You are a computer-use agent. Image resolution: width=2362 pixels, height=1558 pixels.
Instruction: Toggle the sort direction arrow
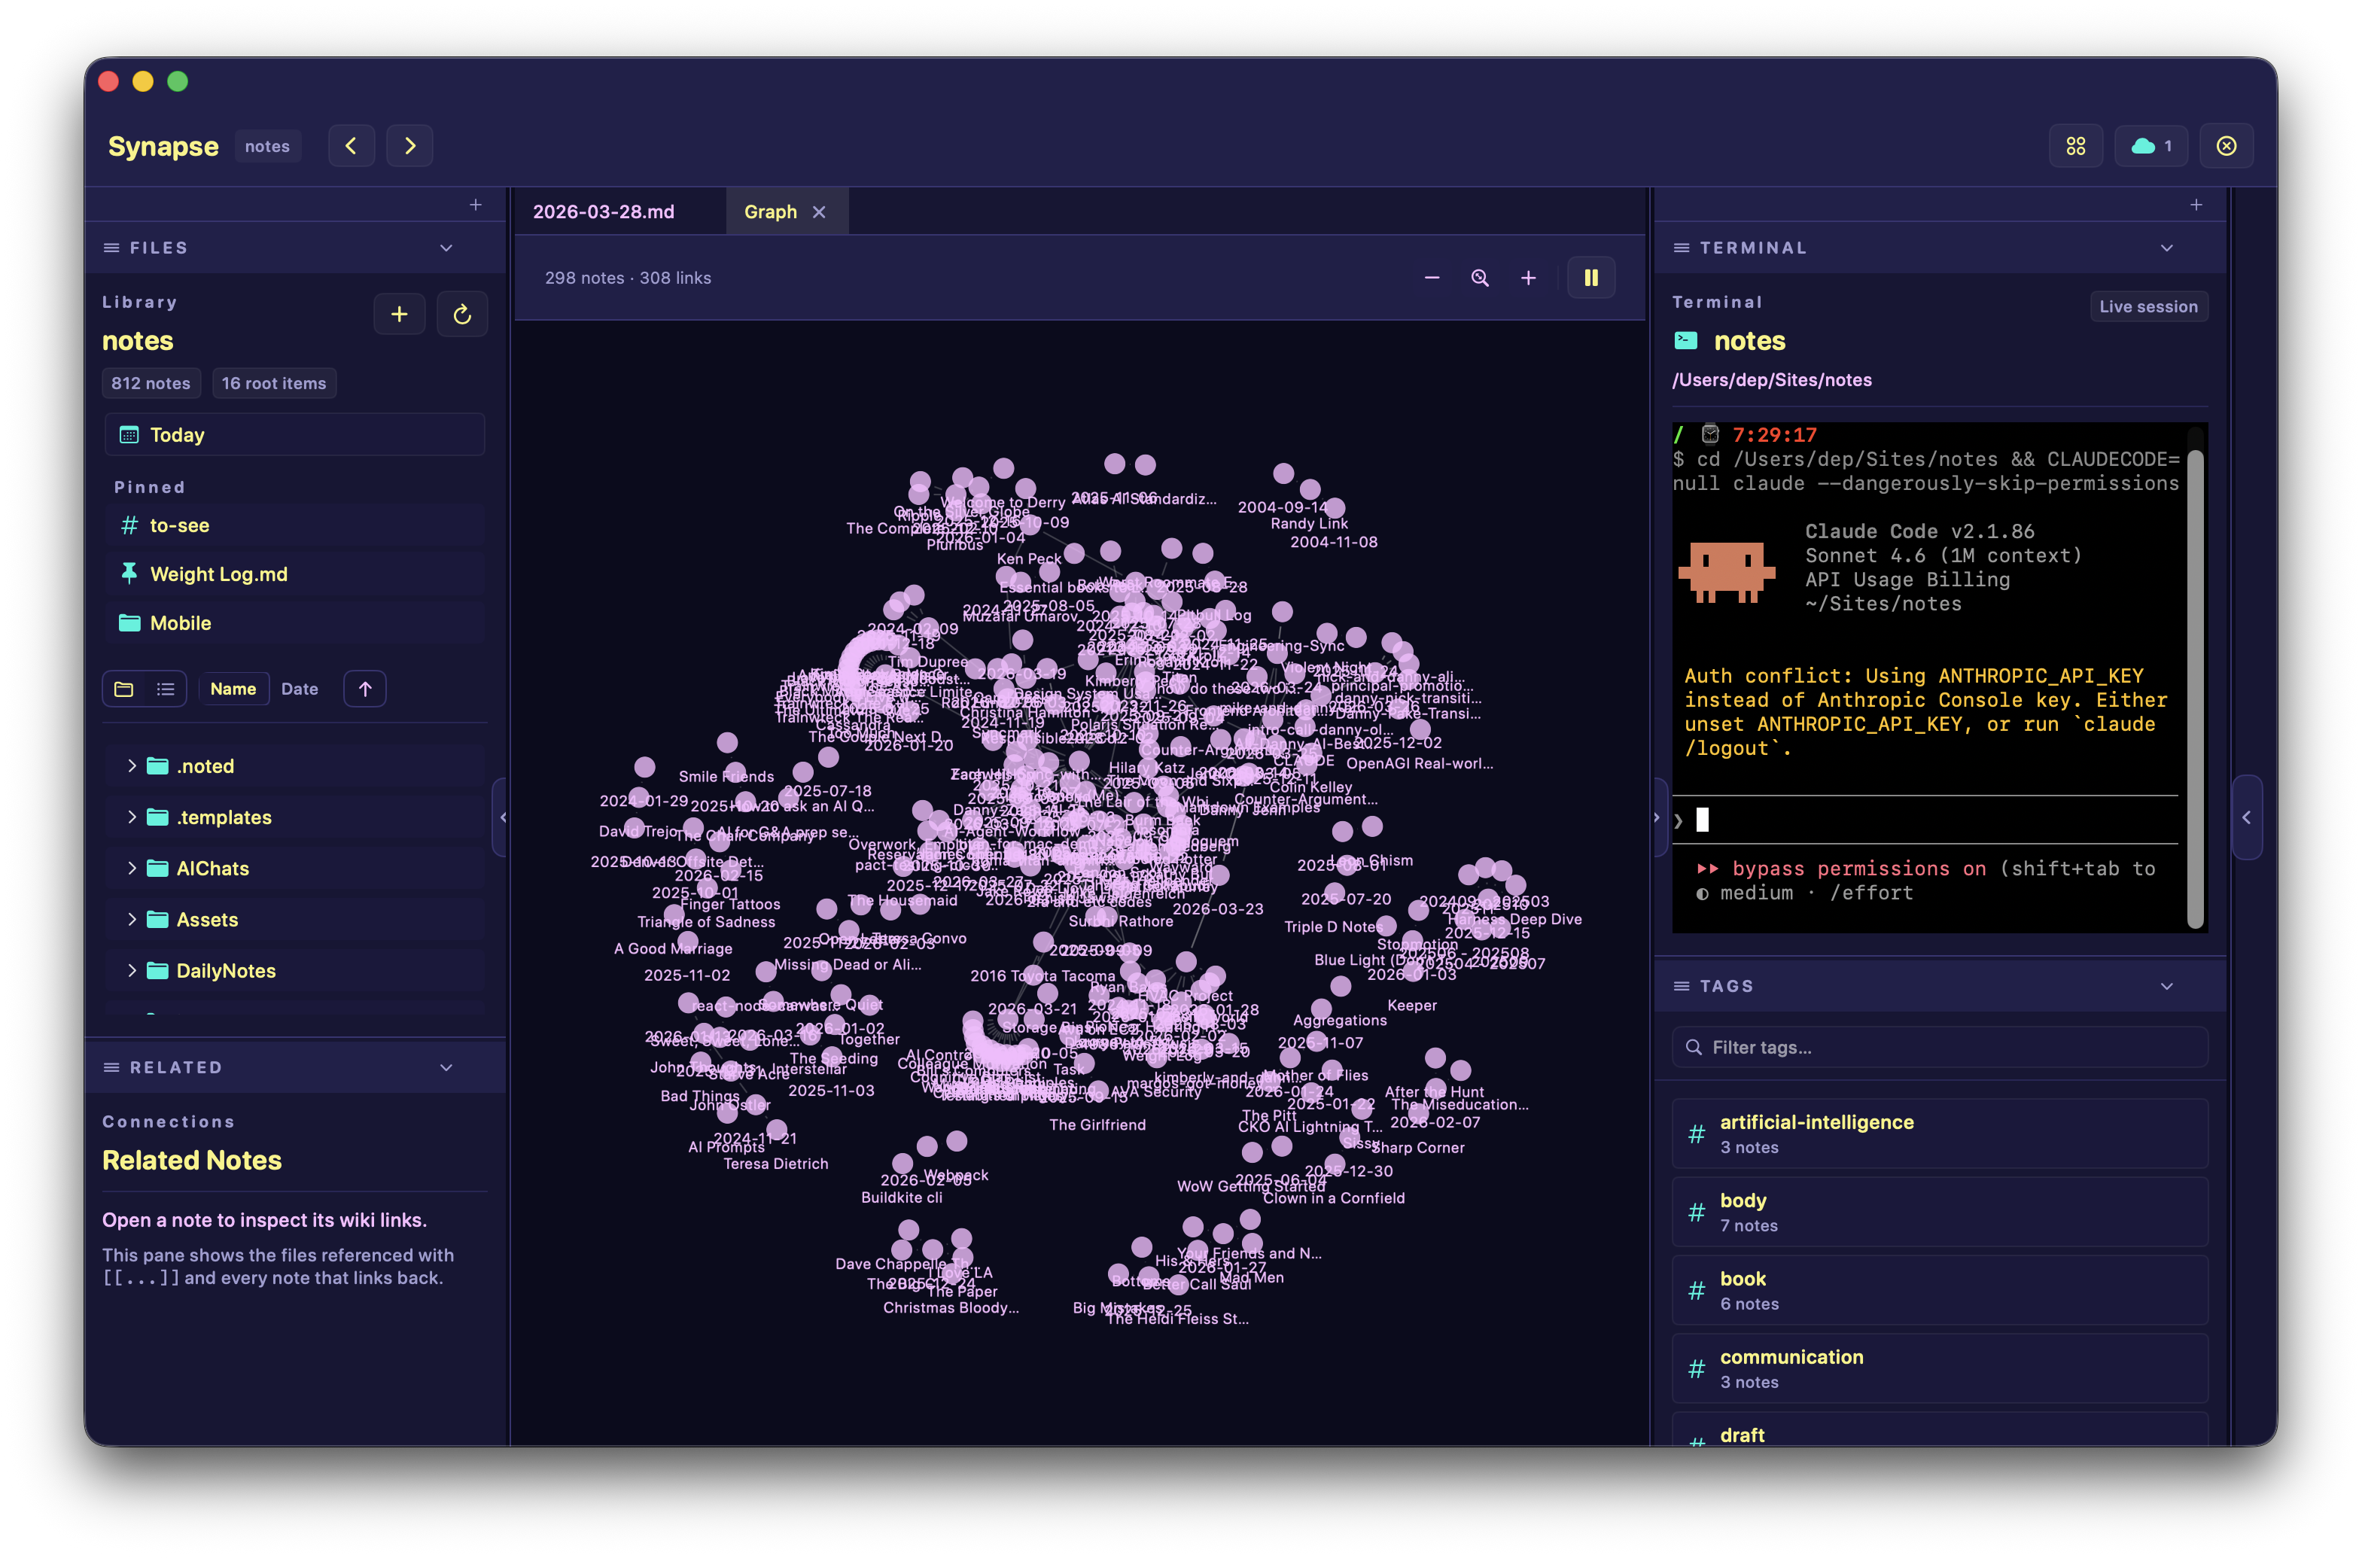tap(364, 689)
